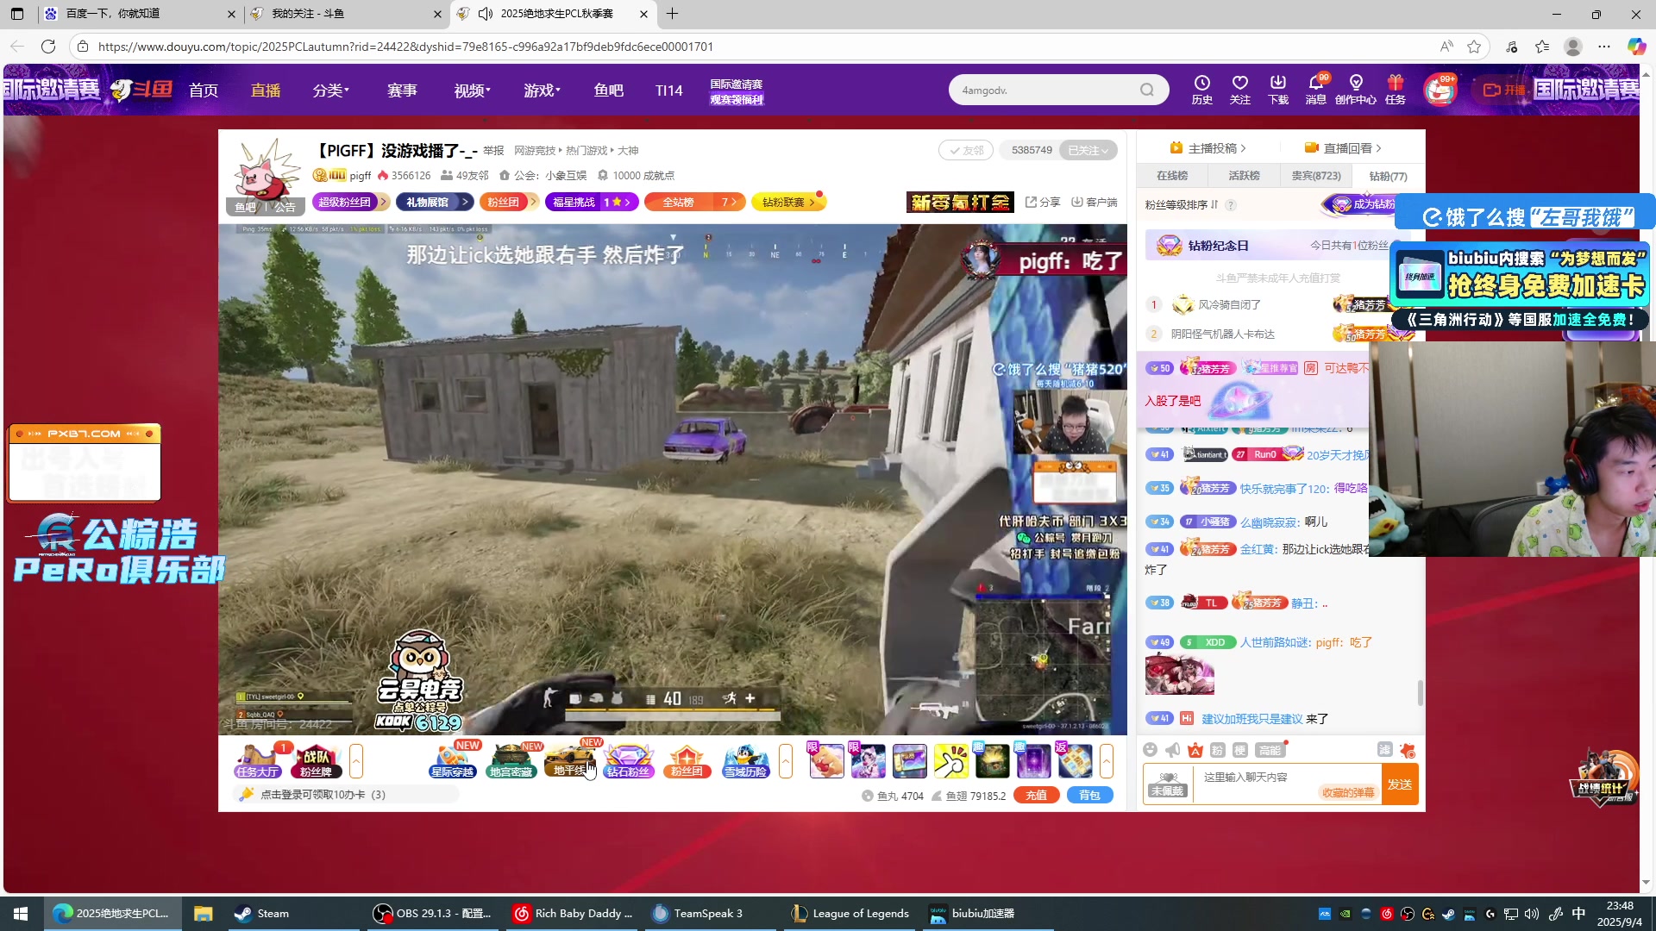1656x931 pixels.
Task: Click the 分享 share icon
Action: pyautogui.click(x=1043, y=202)
